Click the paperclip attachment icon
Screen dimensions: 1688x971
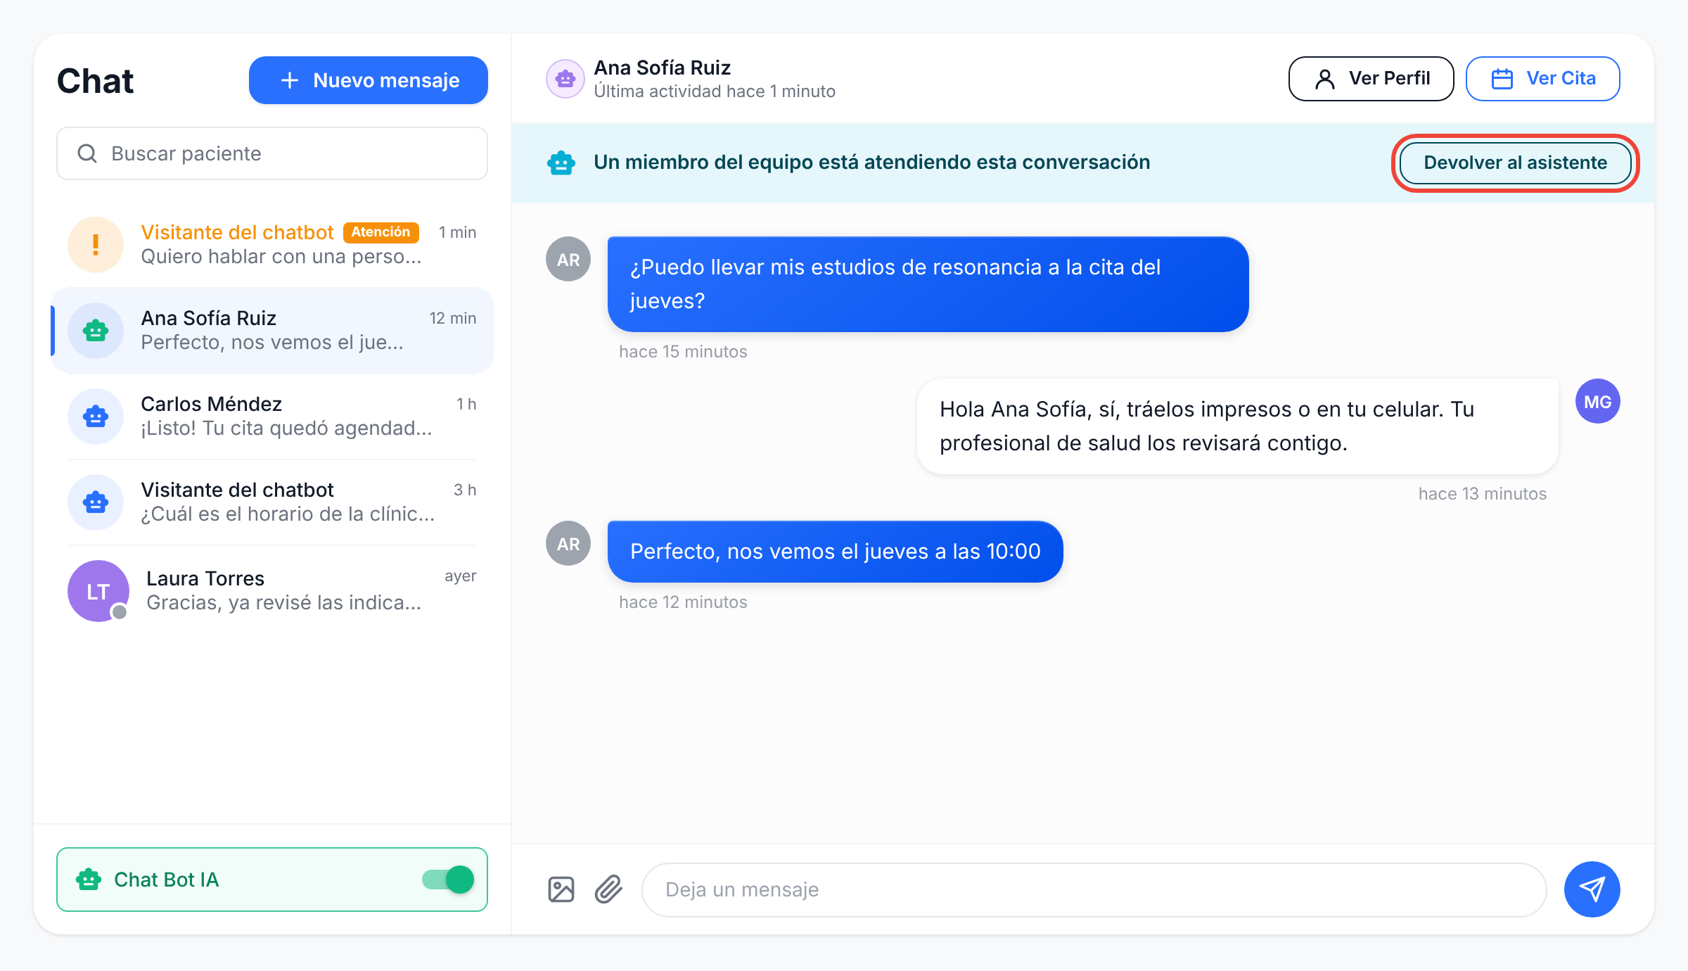coord(608,889)
